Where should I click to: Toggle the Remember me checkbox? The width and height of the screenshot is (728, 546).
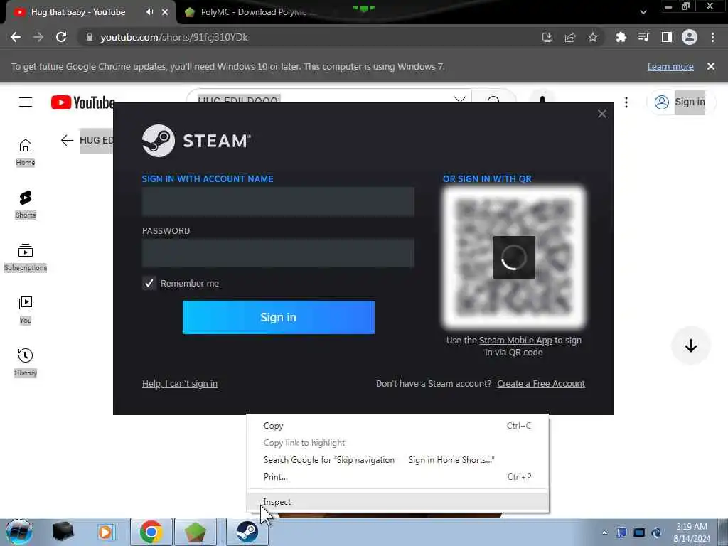(149, 283)
